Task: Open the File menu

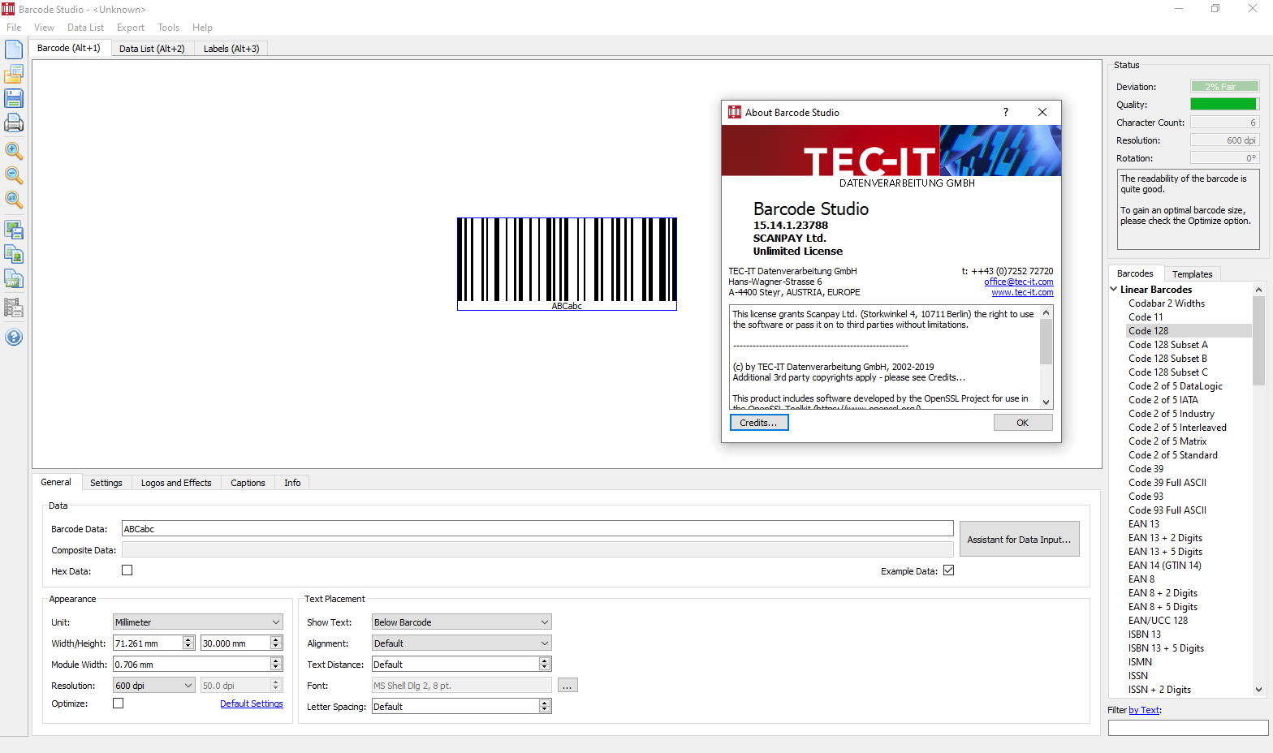Action: click(x=14, y=28)
